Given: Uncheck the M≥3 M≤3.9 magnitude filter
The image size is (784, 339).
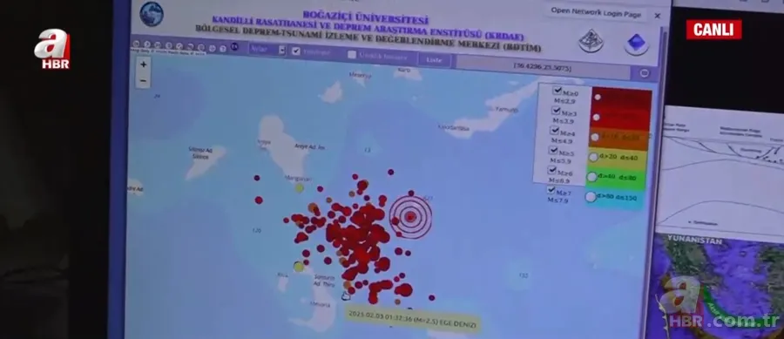Looking at the screenshot, I should coord(556,110).
